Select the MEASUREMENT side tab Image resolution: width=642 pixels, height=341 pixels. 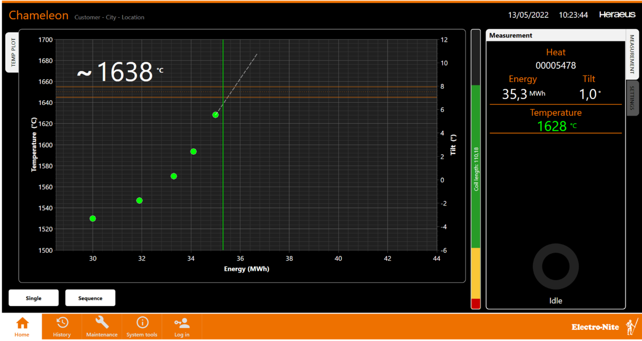click(x=632, y=54)
